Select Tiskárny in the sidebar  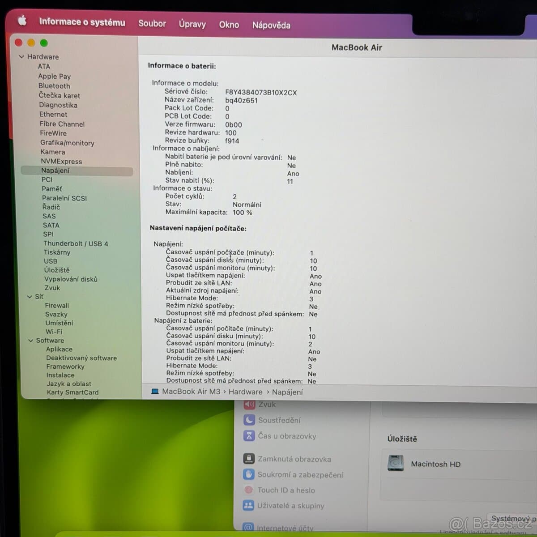(x=57, y=252)
